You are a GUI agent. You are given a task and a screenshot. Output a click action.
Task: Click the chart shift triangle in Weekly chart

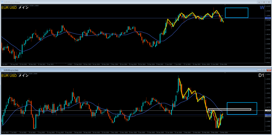(225, 5)
